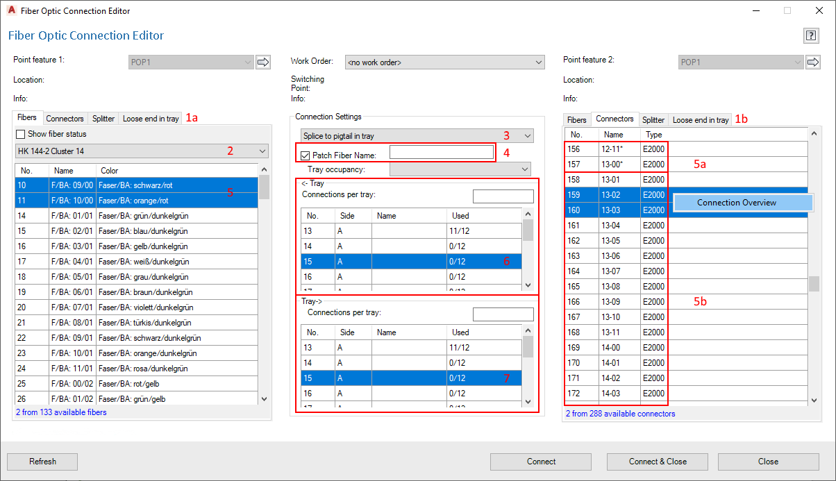Click the fibers list scrollbar down arrow
The height and width of the screenshot is (481, 836).
(x=264, y=399)
